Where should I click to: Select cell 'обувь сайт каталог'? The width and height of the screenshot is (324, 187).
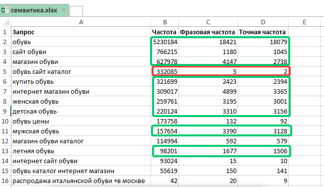81,71
